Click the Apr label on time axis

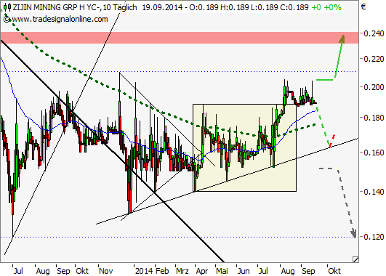[x=202, y=271]
